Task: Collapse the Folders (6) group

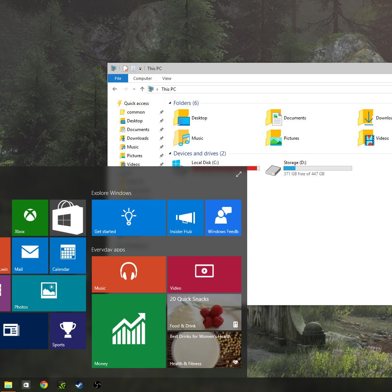Action: coord(170,103)
